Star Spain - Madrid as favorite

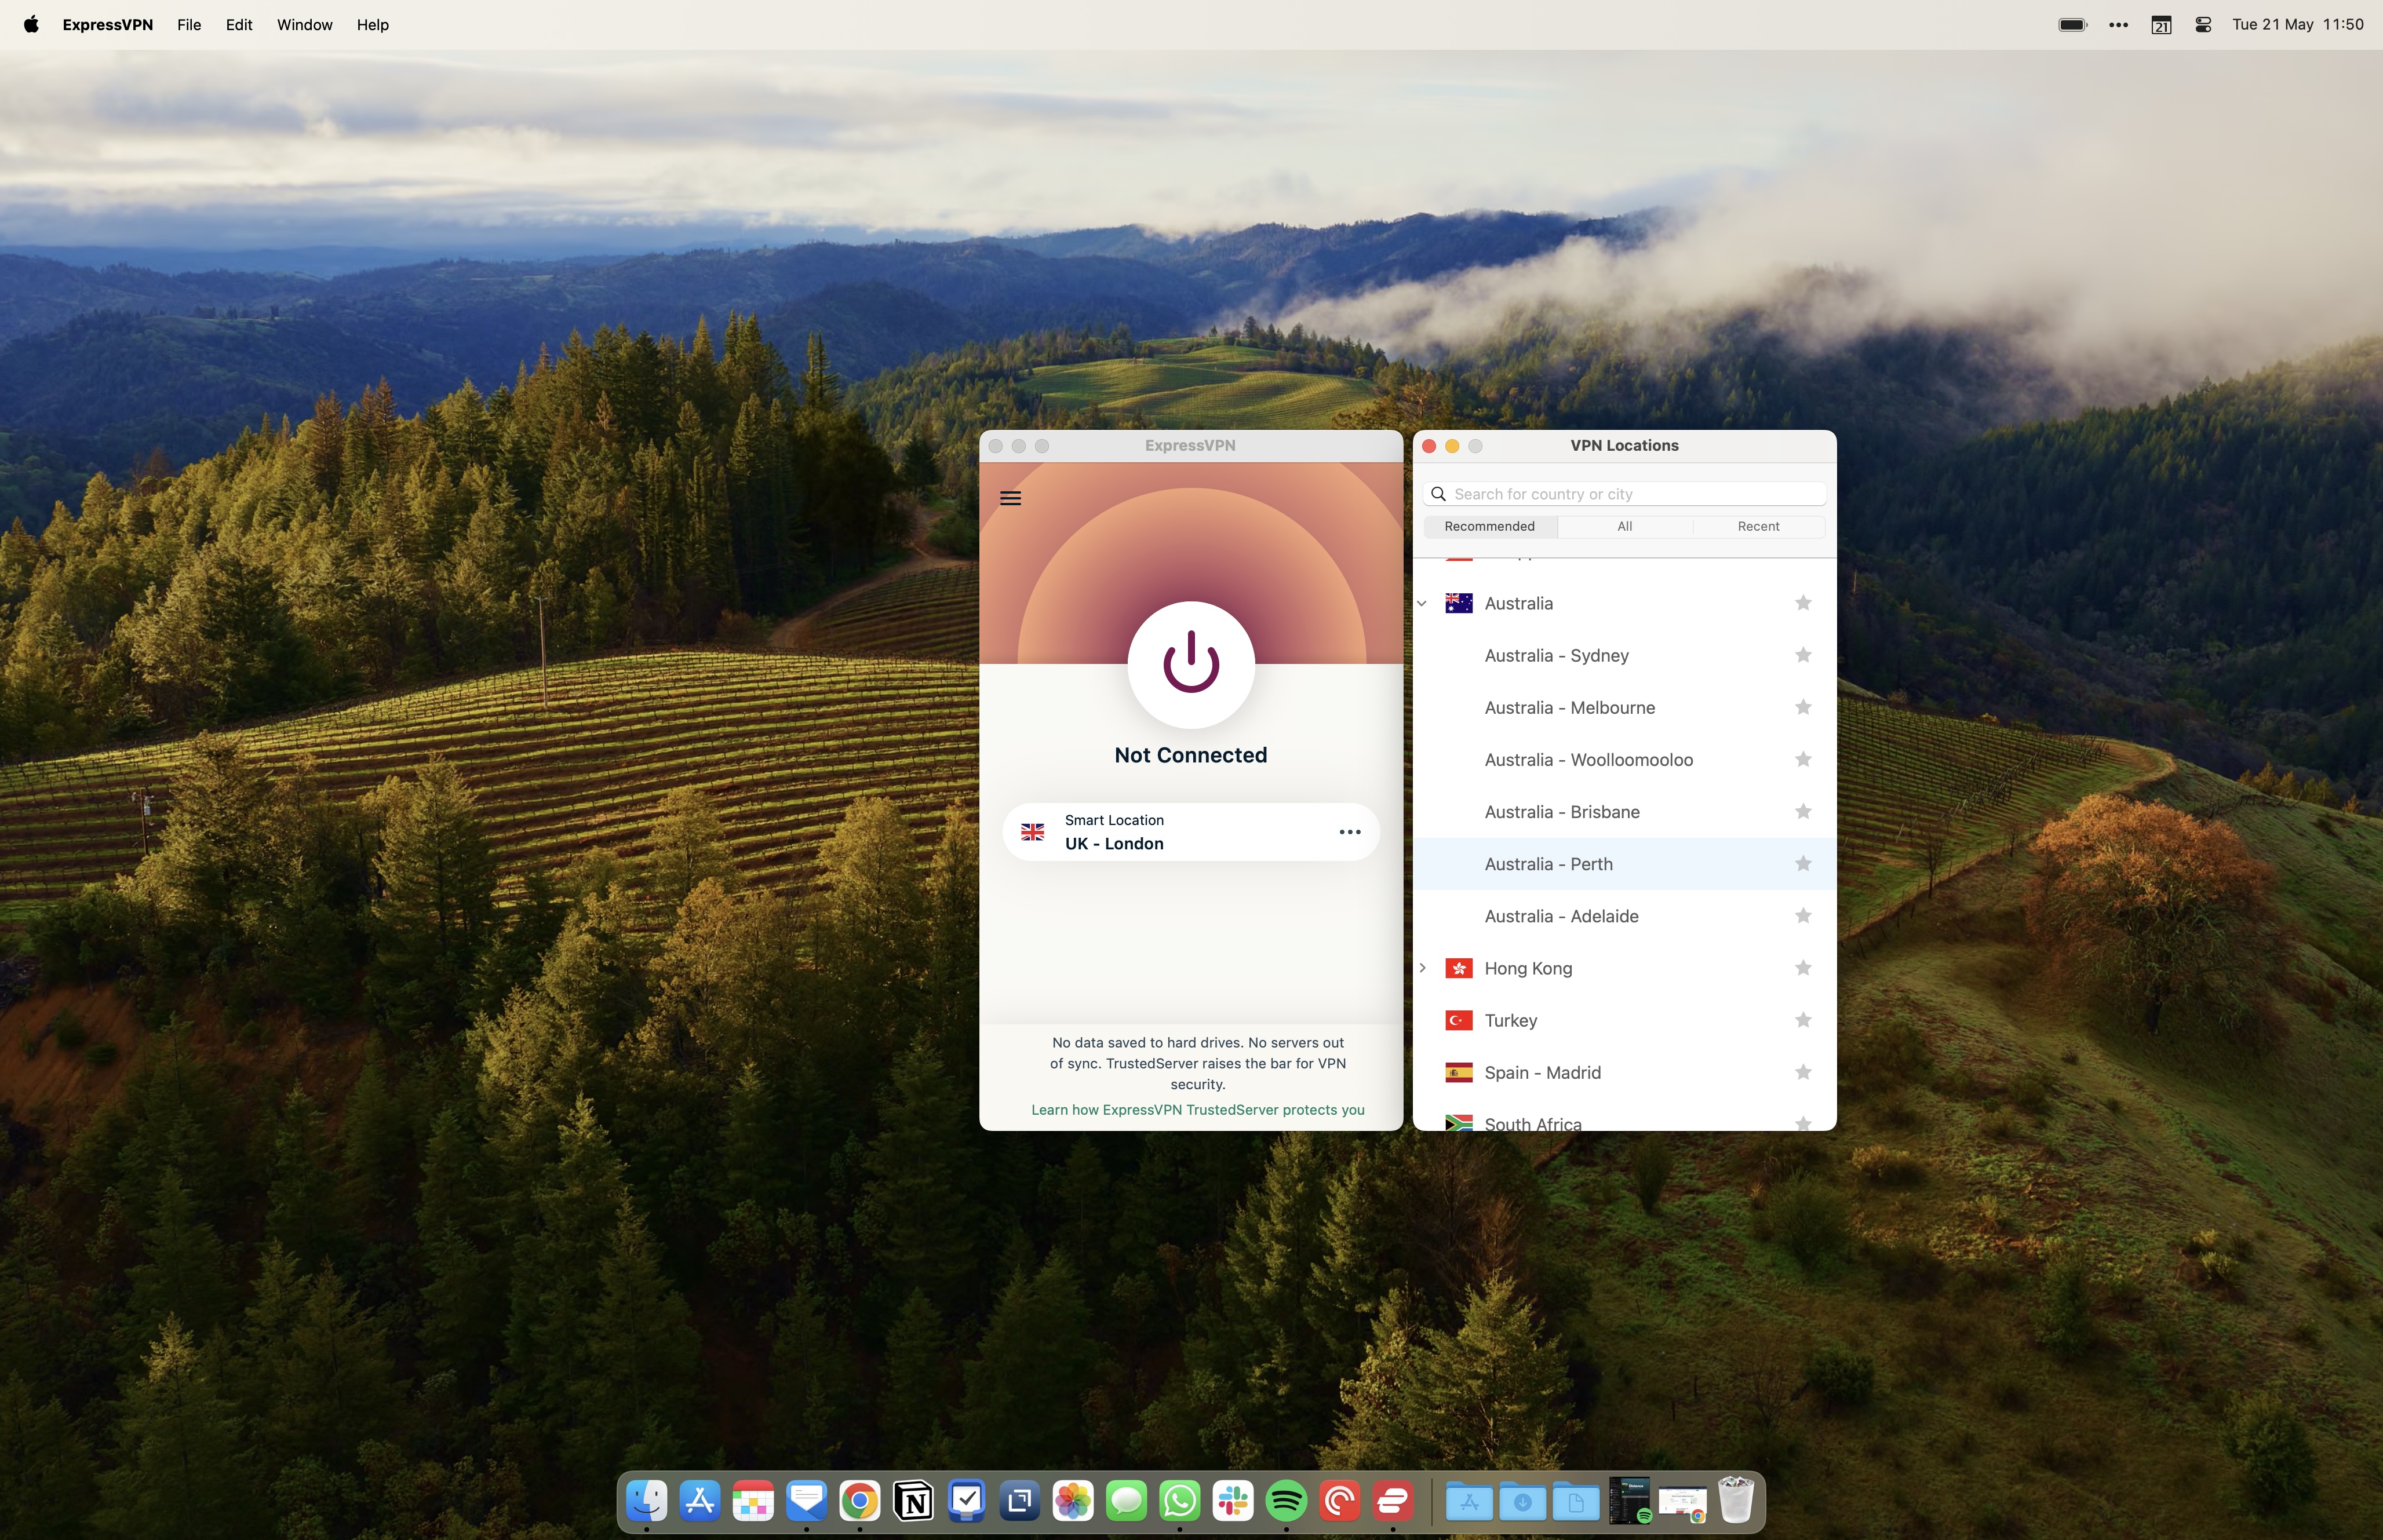point(1802,1072)
